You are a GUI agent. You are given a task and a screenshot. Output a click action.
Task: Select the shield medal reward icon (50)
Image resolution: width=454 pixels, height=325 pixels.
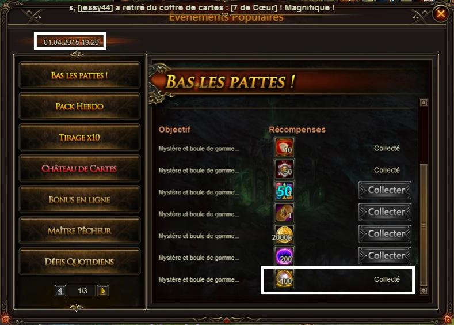(284, 169)
